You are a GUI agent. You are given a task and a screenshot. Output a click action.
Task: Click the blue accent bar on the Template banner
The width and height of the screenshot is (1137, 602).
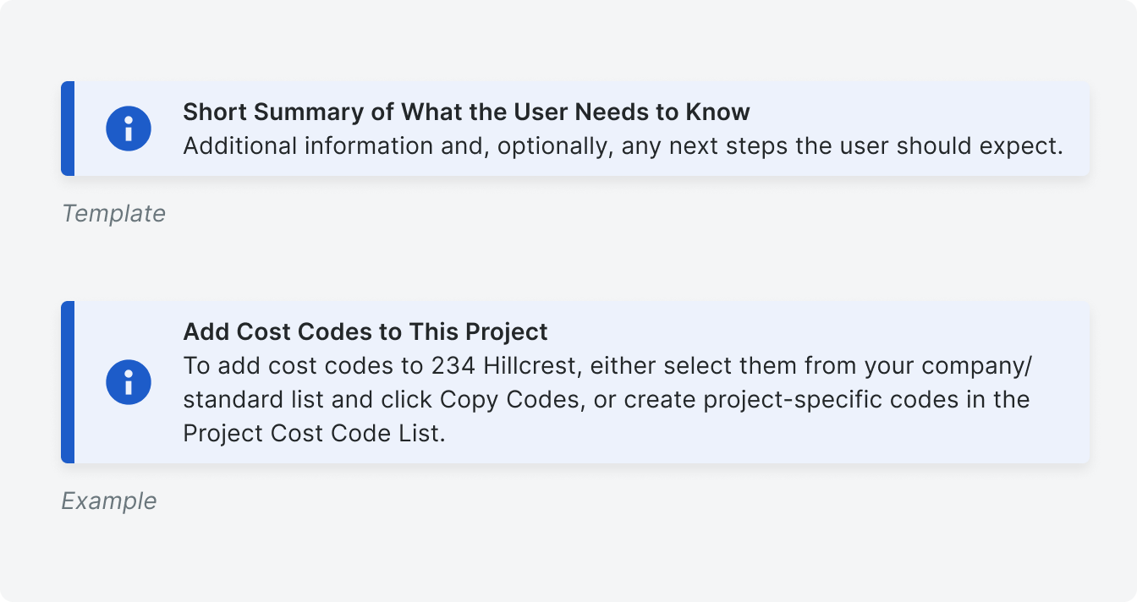coord(68,129)
